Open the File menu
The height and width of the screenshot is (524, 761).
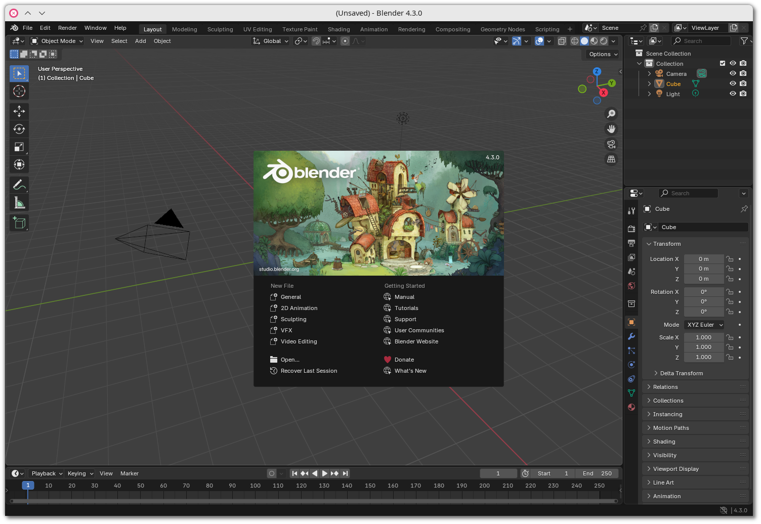[27, 28]
